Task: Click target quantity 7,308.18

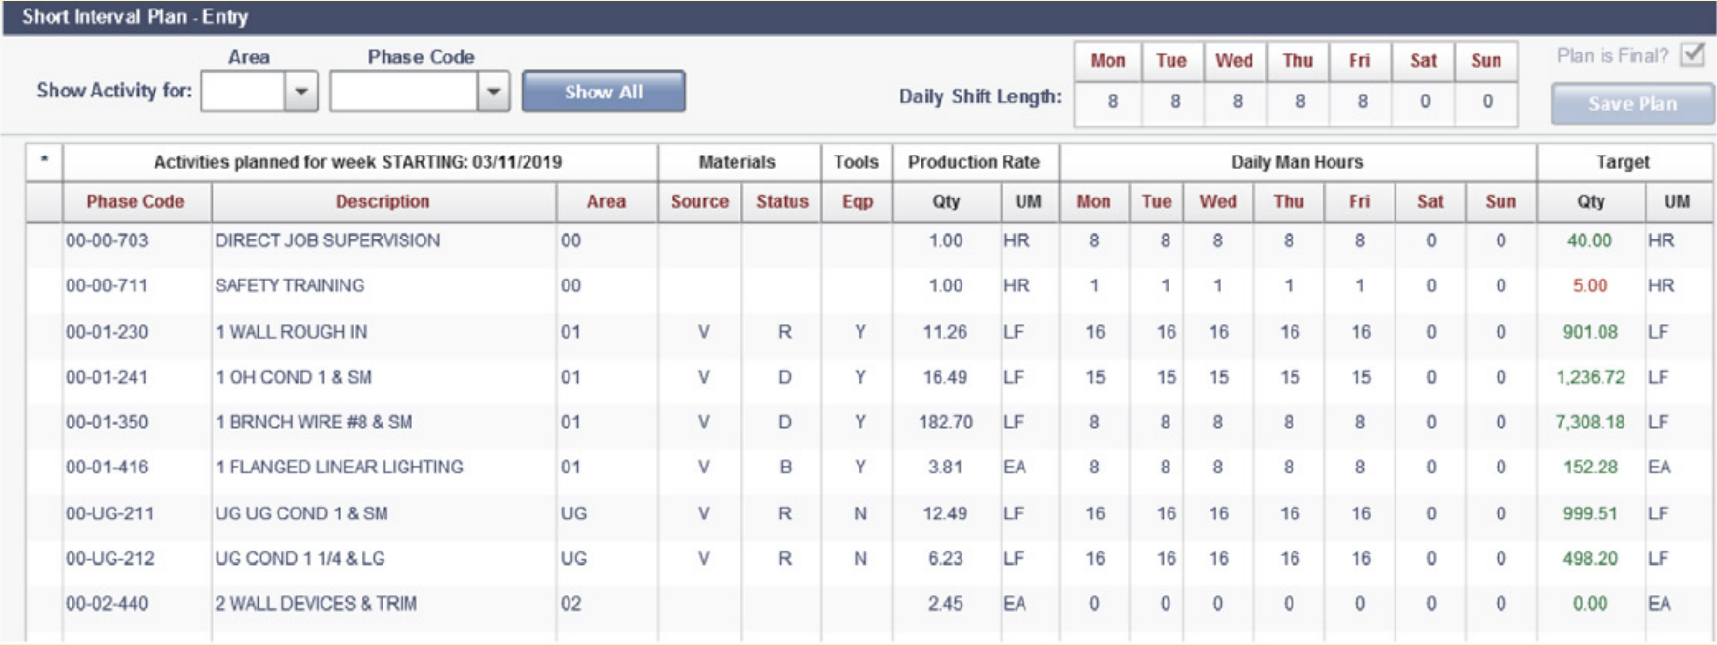Action: pos(1590,423)
